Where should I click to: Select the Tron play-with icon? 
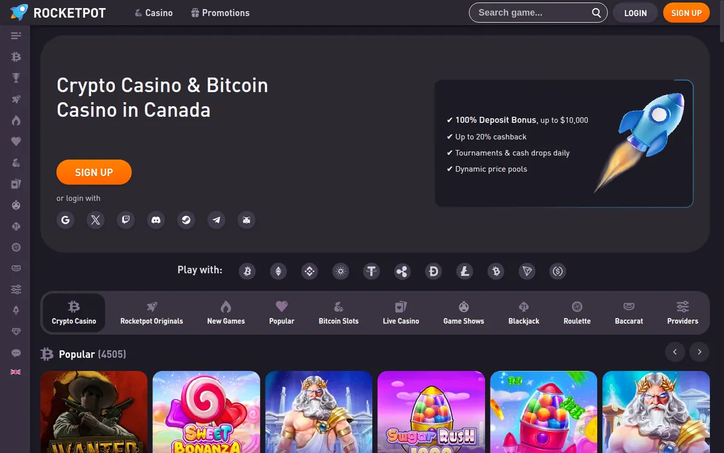(527, 271)
